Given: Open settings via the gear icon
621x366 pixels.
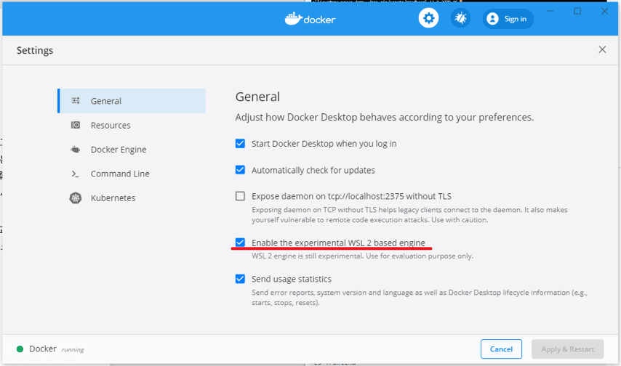Looking at the screenshot, I should (x=428, y=18).
